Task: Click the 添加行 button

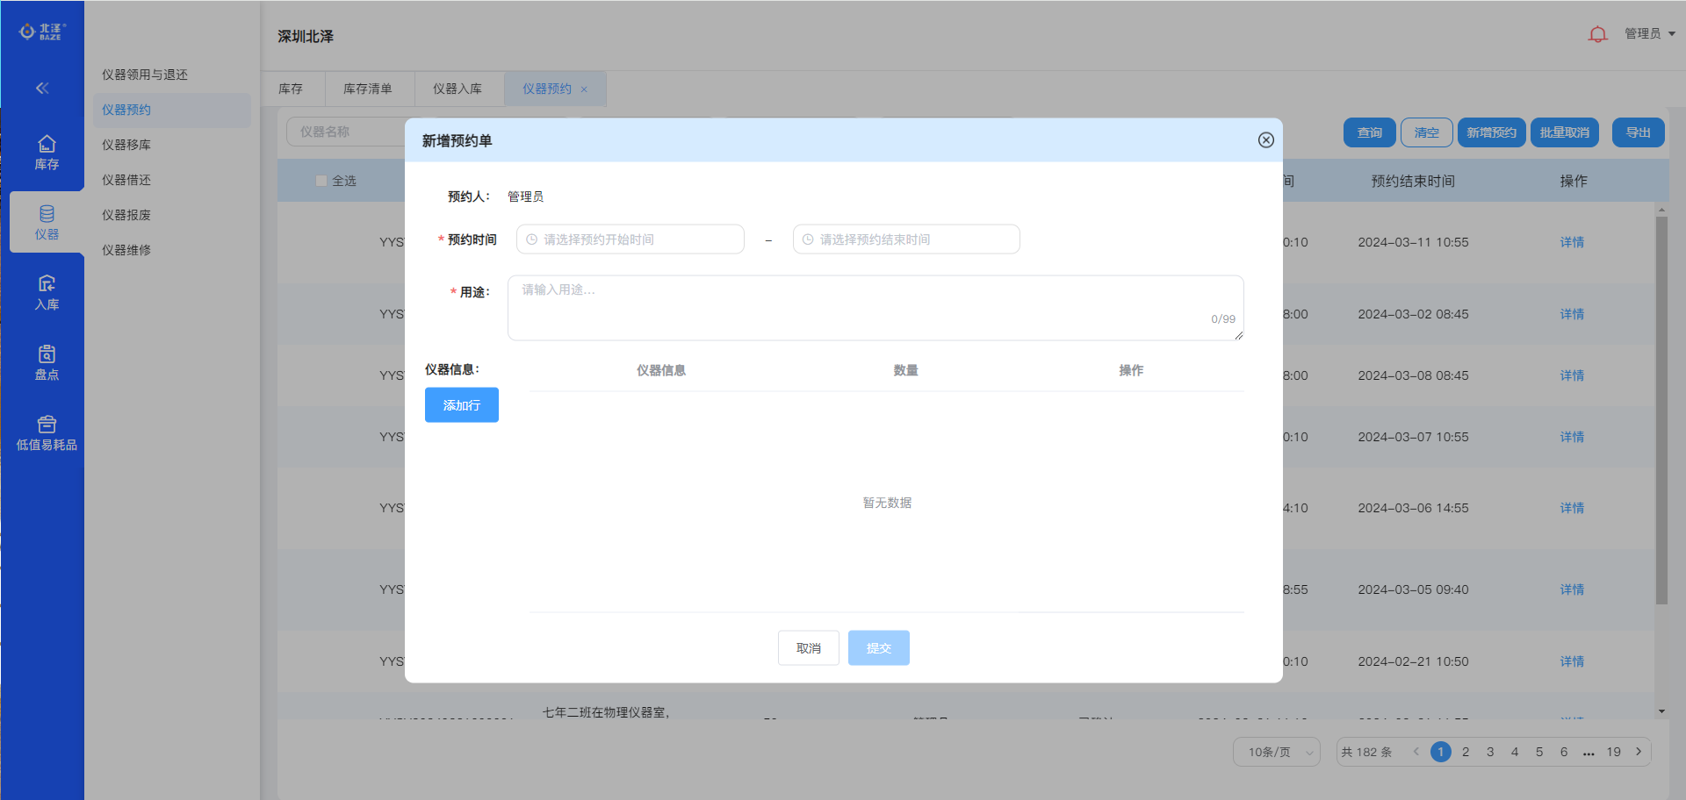Action: (x=461, y=405)
